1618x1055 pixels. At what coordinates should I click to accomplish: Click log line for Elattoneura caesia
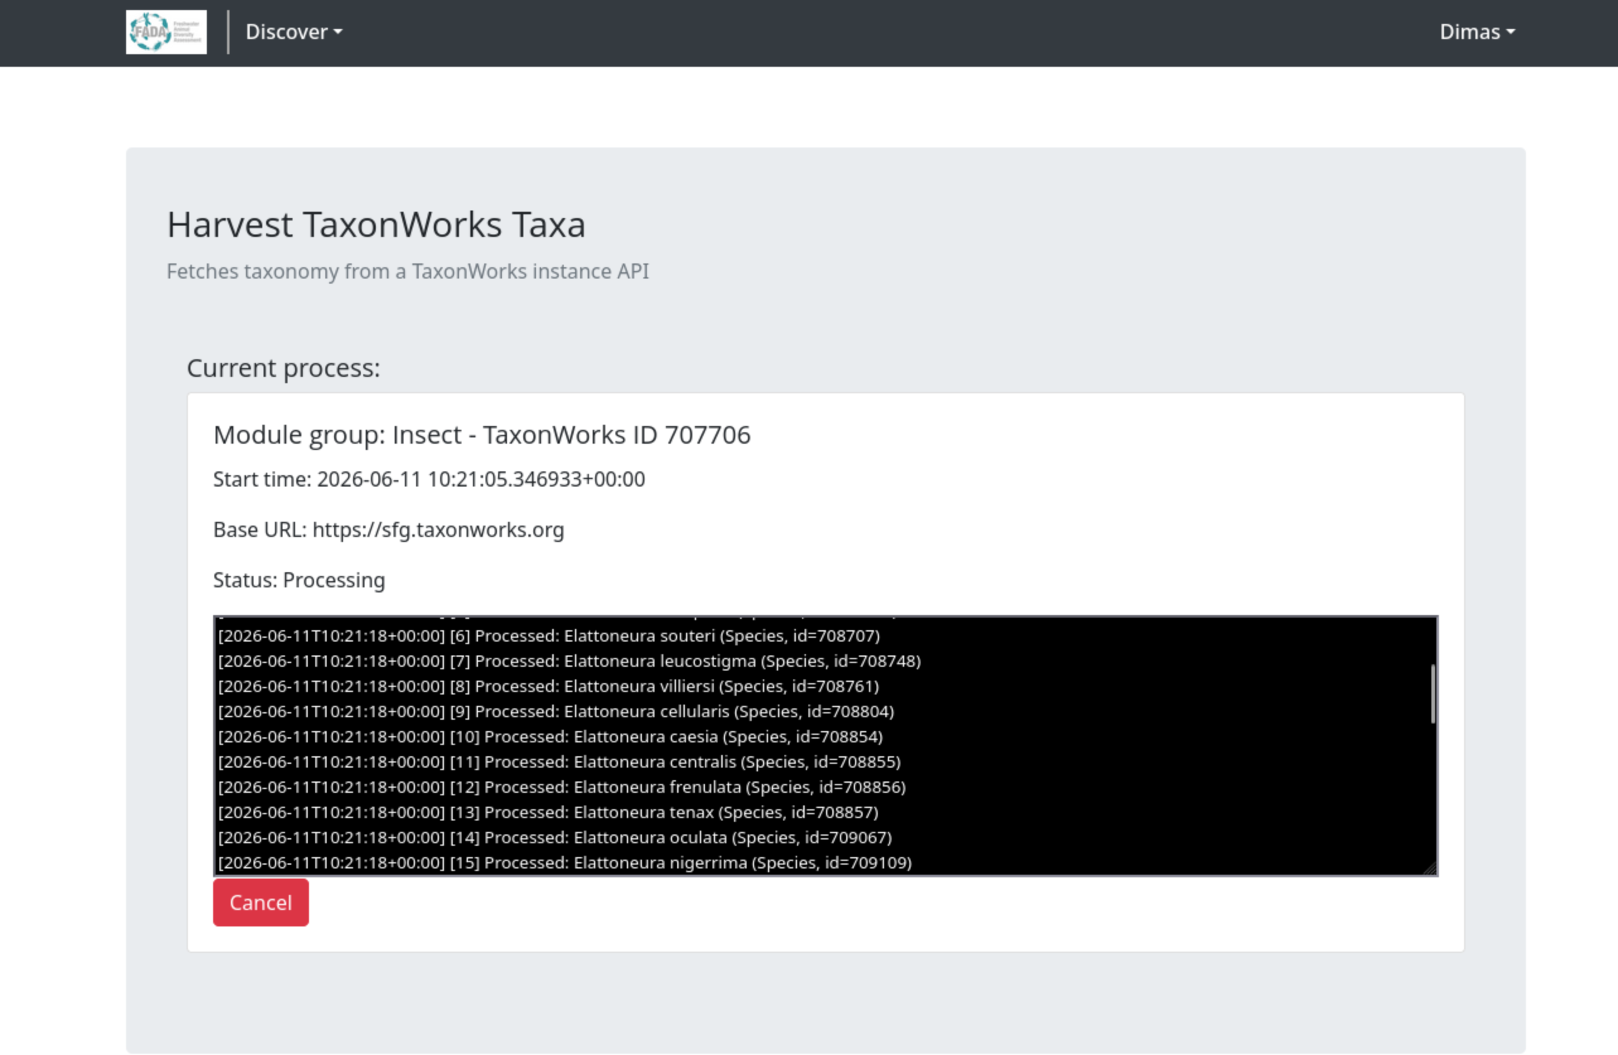(550, 736)
